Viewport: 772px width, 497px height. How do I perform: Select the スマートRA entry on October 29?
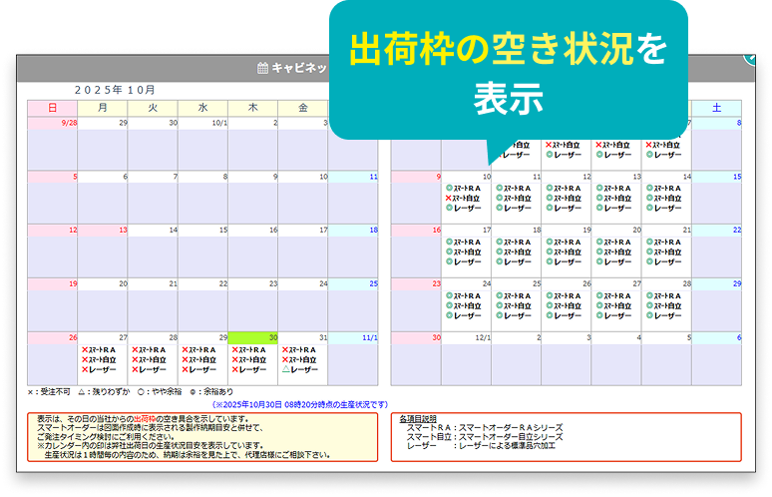coord(198,349)
